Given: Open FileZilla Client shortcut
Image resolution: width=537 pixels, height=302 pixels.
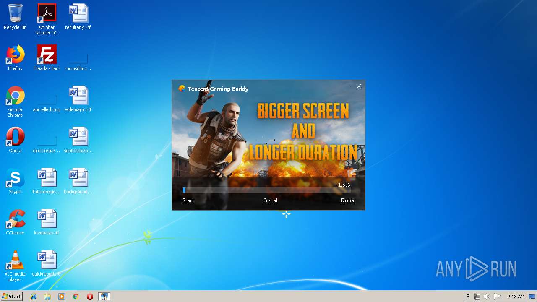Looking at the screenshot, I should 47,58.
